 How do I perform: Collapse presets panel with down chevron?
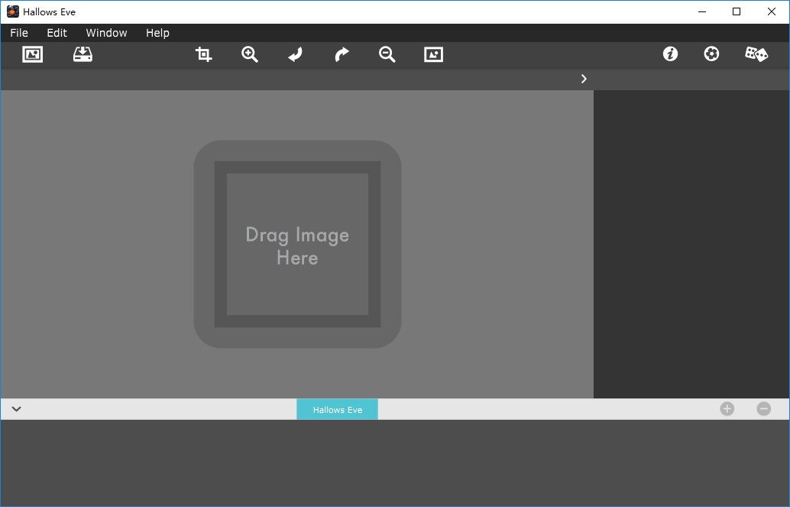tap(16, 408)
